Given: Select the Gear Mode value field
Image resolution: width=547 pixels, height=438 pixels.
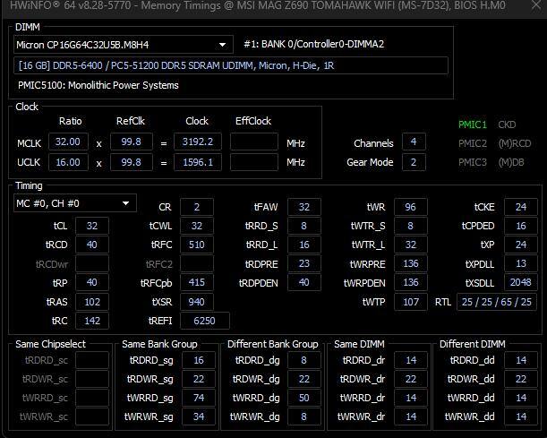Looking at the screenshot, I should [413, 162].
